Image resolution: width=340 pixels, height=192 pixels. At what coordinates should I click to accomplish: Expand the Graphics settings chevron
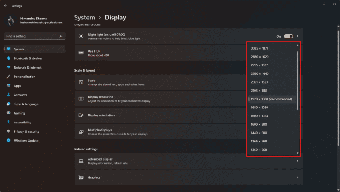click(x=297, y=177)
